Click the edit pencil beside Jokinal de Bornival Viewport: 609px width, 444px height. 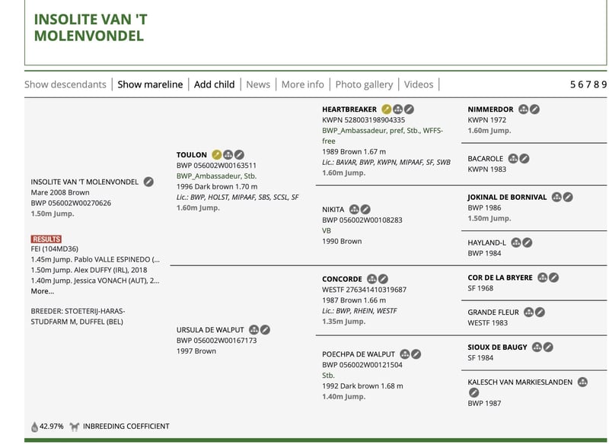tap(568, 197)
